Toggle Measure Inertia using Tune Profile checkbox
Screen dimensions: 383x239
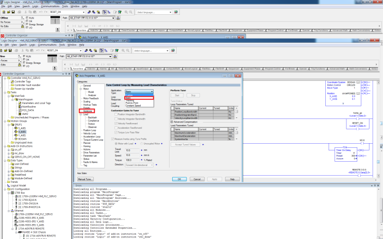(x=112, y=139)
